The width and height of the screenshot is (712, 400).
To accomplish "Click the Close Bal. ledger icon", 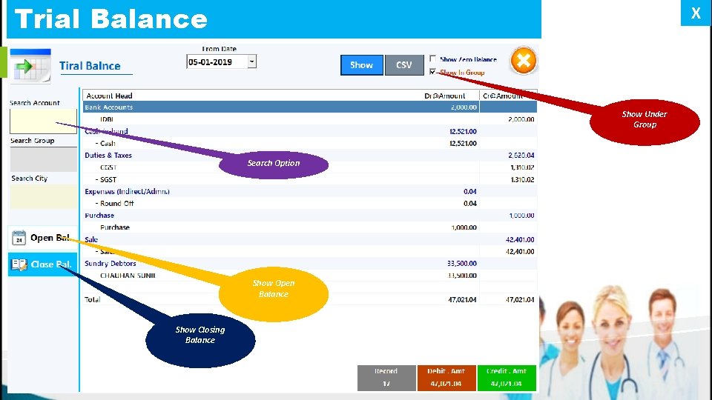I will 19,264.
